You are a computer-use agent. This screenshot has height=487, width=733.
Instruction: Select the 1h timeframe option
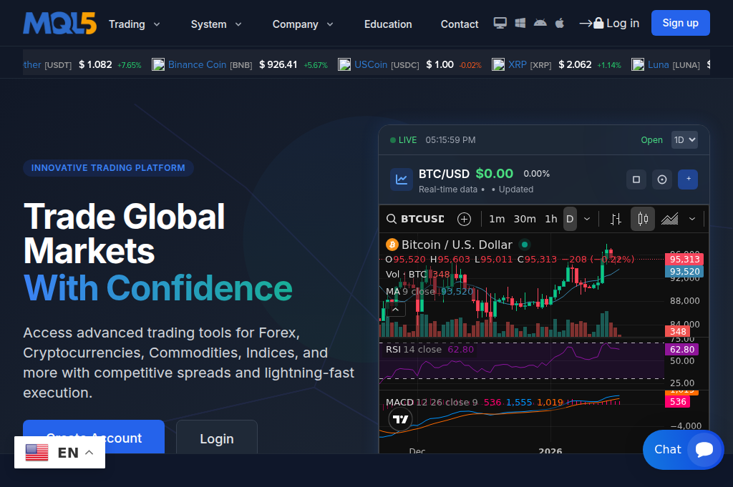coord(551,219)
